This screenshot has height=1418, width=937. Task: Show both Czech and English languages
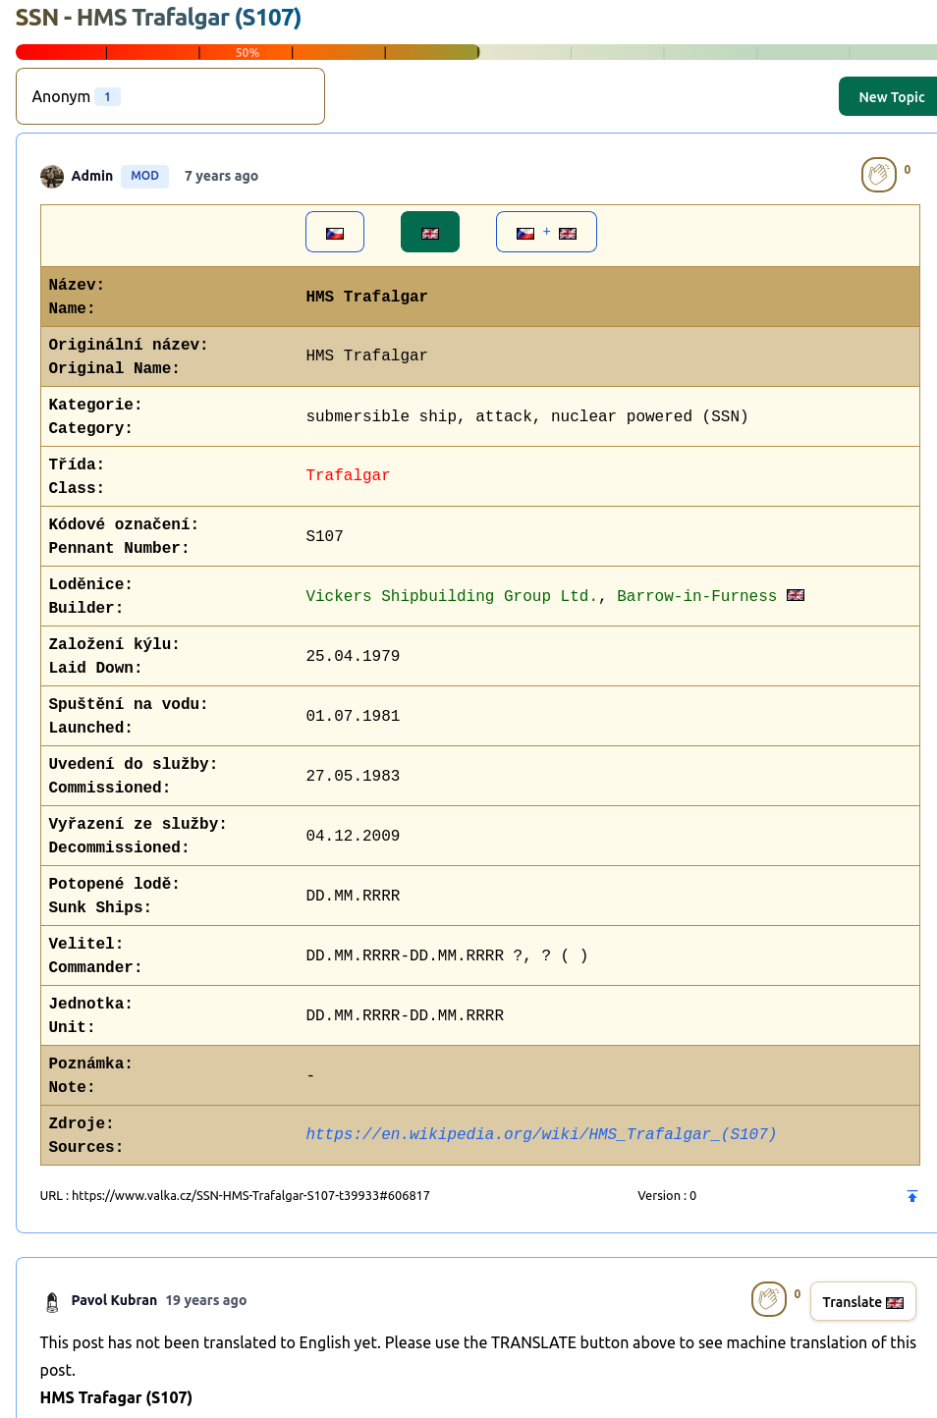pos(546,232)
